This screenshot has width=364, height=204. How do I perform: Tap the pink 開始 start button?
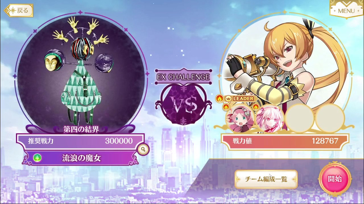pyautogui.click(x=335, y=179)
